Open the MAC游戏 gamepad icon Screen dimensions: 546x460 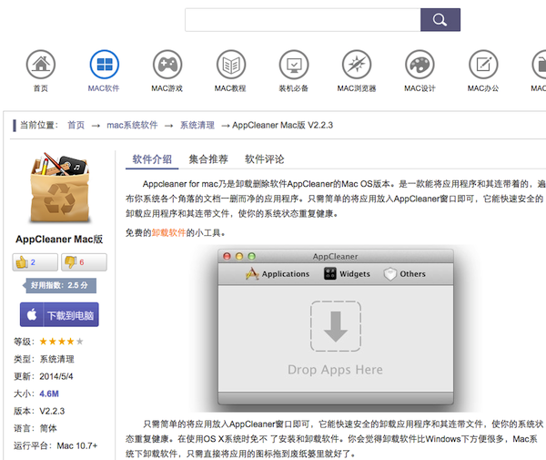point(167,65)
